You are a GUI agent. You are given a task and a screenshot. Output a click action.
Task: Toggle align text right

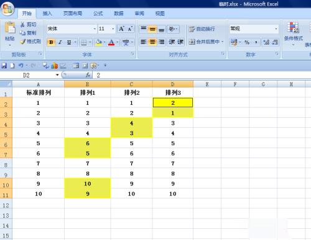coord(162,42)
